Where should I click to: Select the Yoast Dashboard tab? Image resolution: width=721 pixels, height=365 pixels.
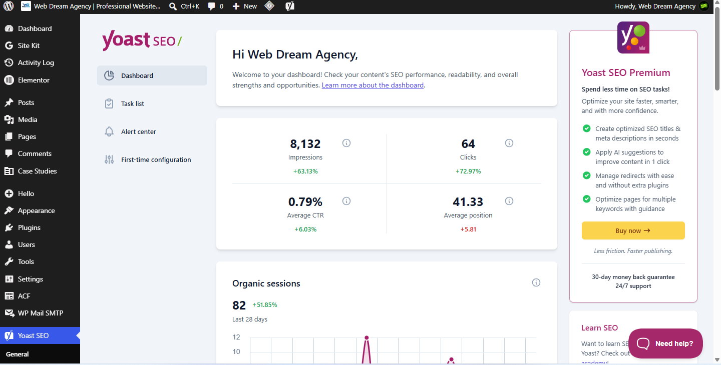[x=152, y=75]
